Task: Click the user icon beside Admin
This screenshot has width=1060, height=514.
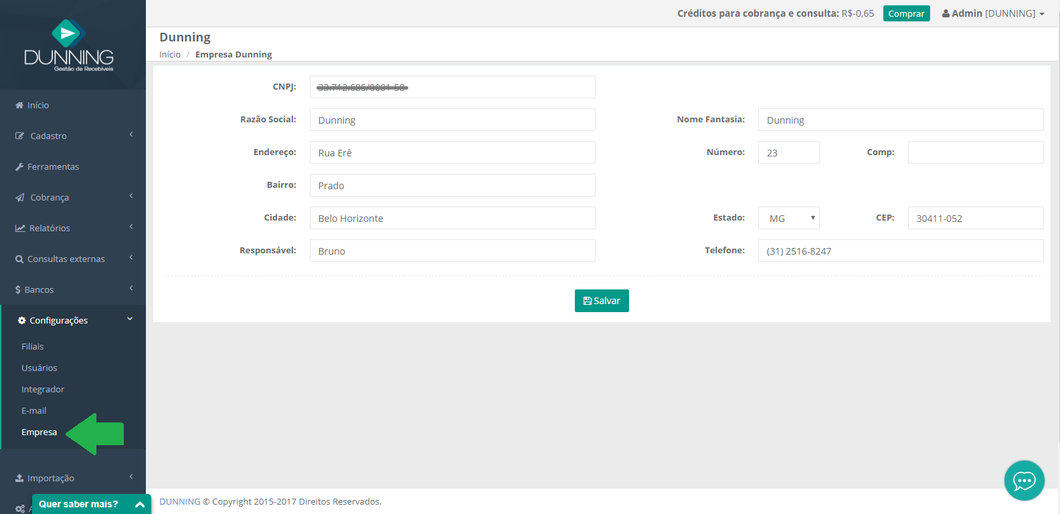Action: click(x=946, y=13)
